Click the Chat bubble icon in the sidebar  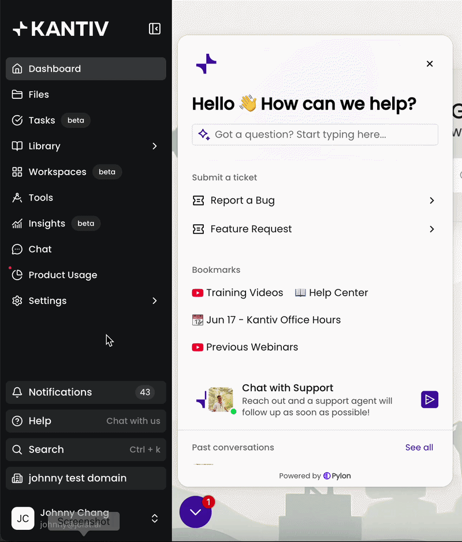click(17, 249)
